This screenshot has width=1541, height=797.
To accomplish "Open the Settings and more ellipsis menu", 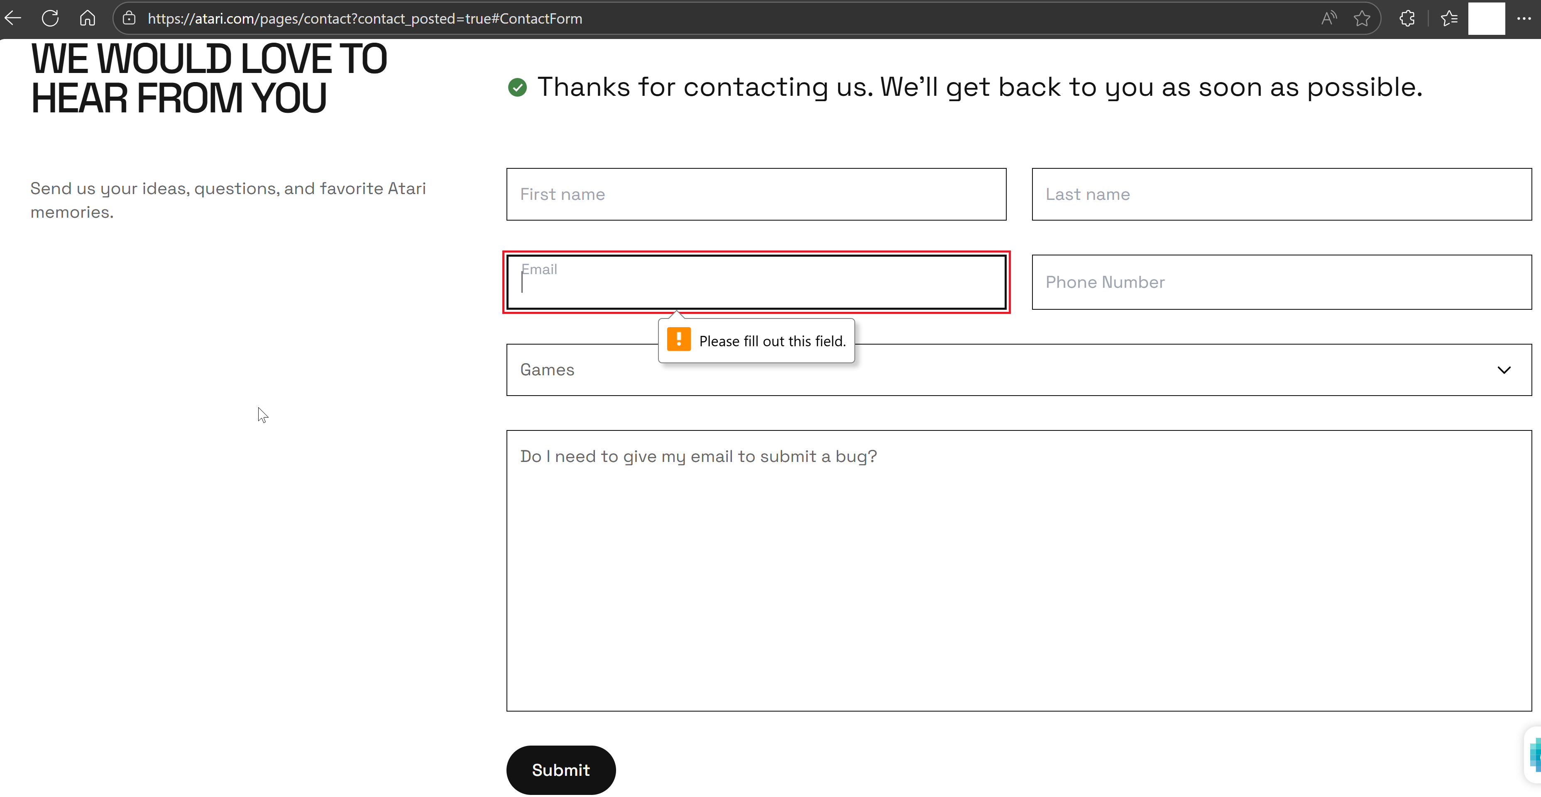I will click(x=1523, y=19).
